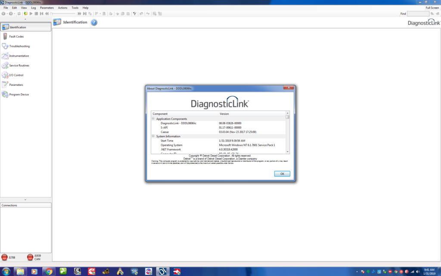Close the About DiagnosticLink dialog
The height and width of the screenshot is (276, 441).
[289, 88]
